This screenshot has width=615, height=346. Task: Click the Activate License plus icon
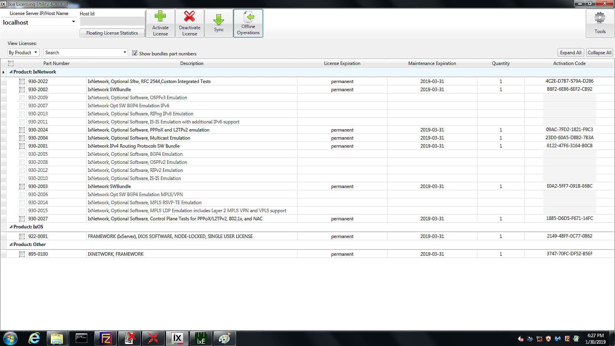[160, 17]
